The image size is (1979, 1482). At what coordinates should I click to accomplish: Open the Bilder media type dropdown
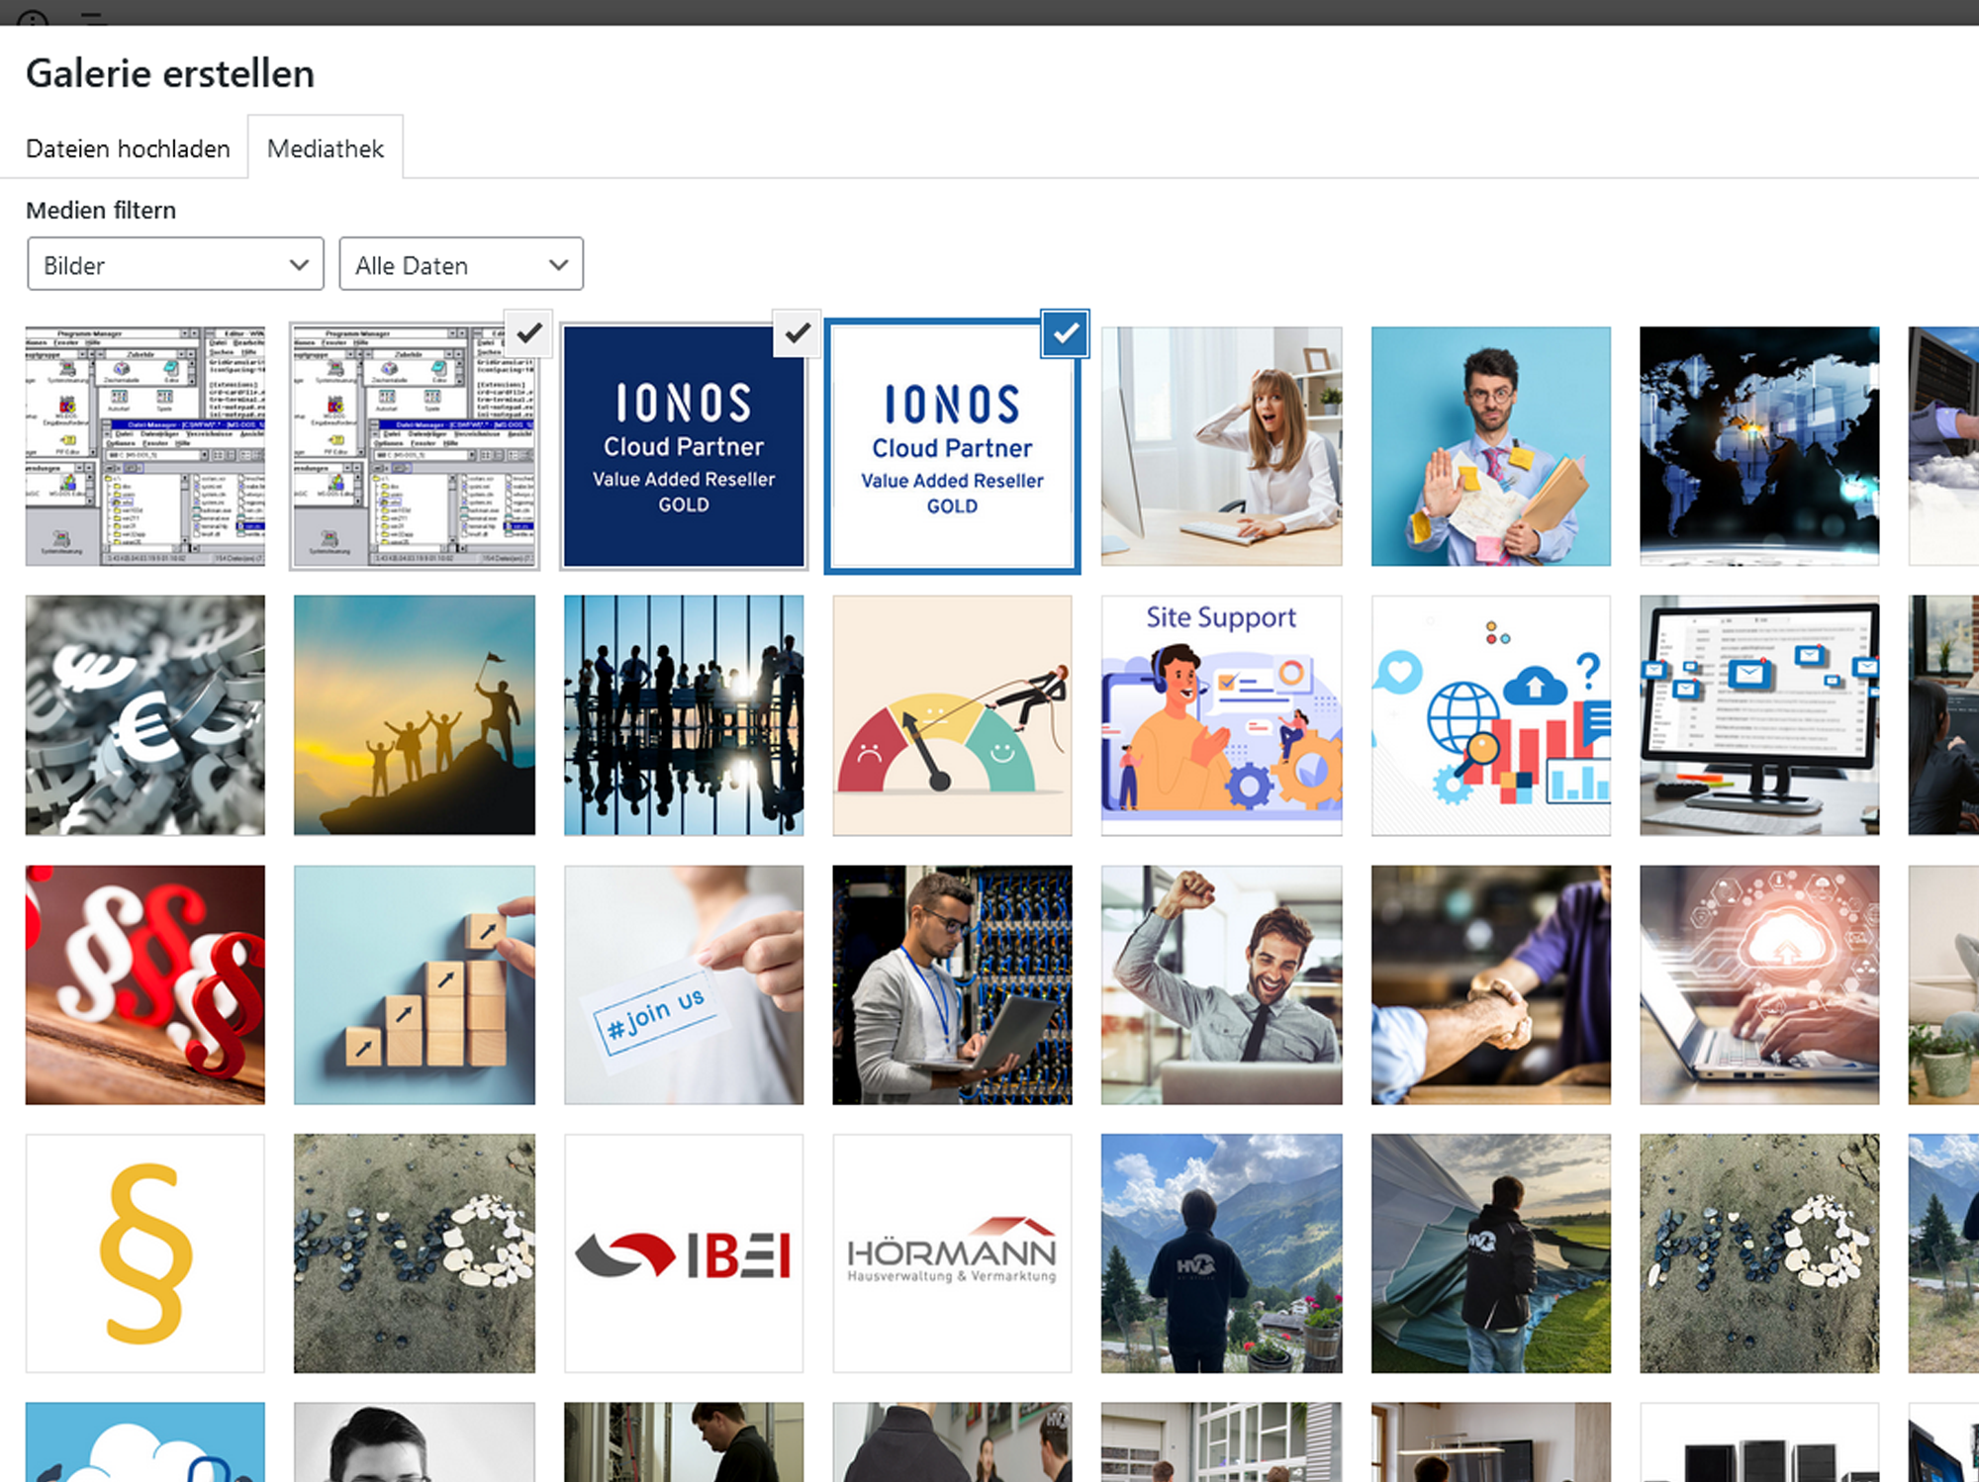[175, 264]
